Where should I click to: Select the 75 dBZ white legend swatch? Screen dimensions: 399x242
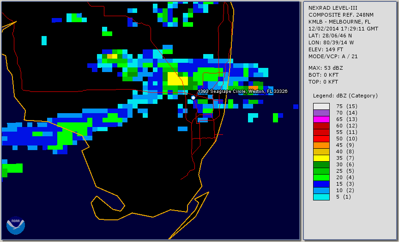[321, 106]
